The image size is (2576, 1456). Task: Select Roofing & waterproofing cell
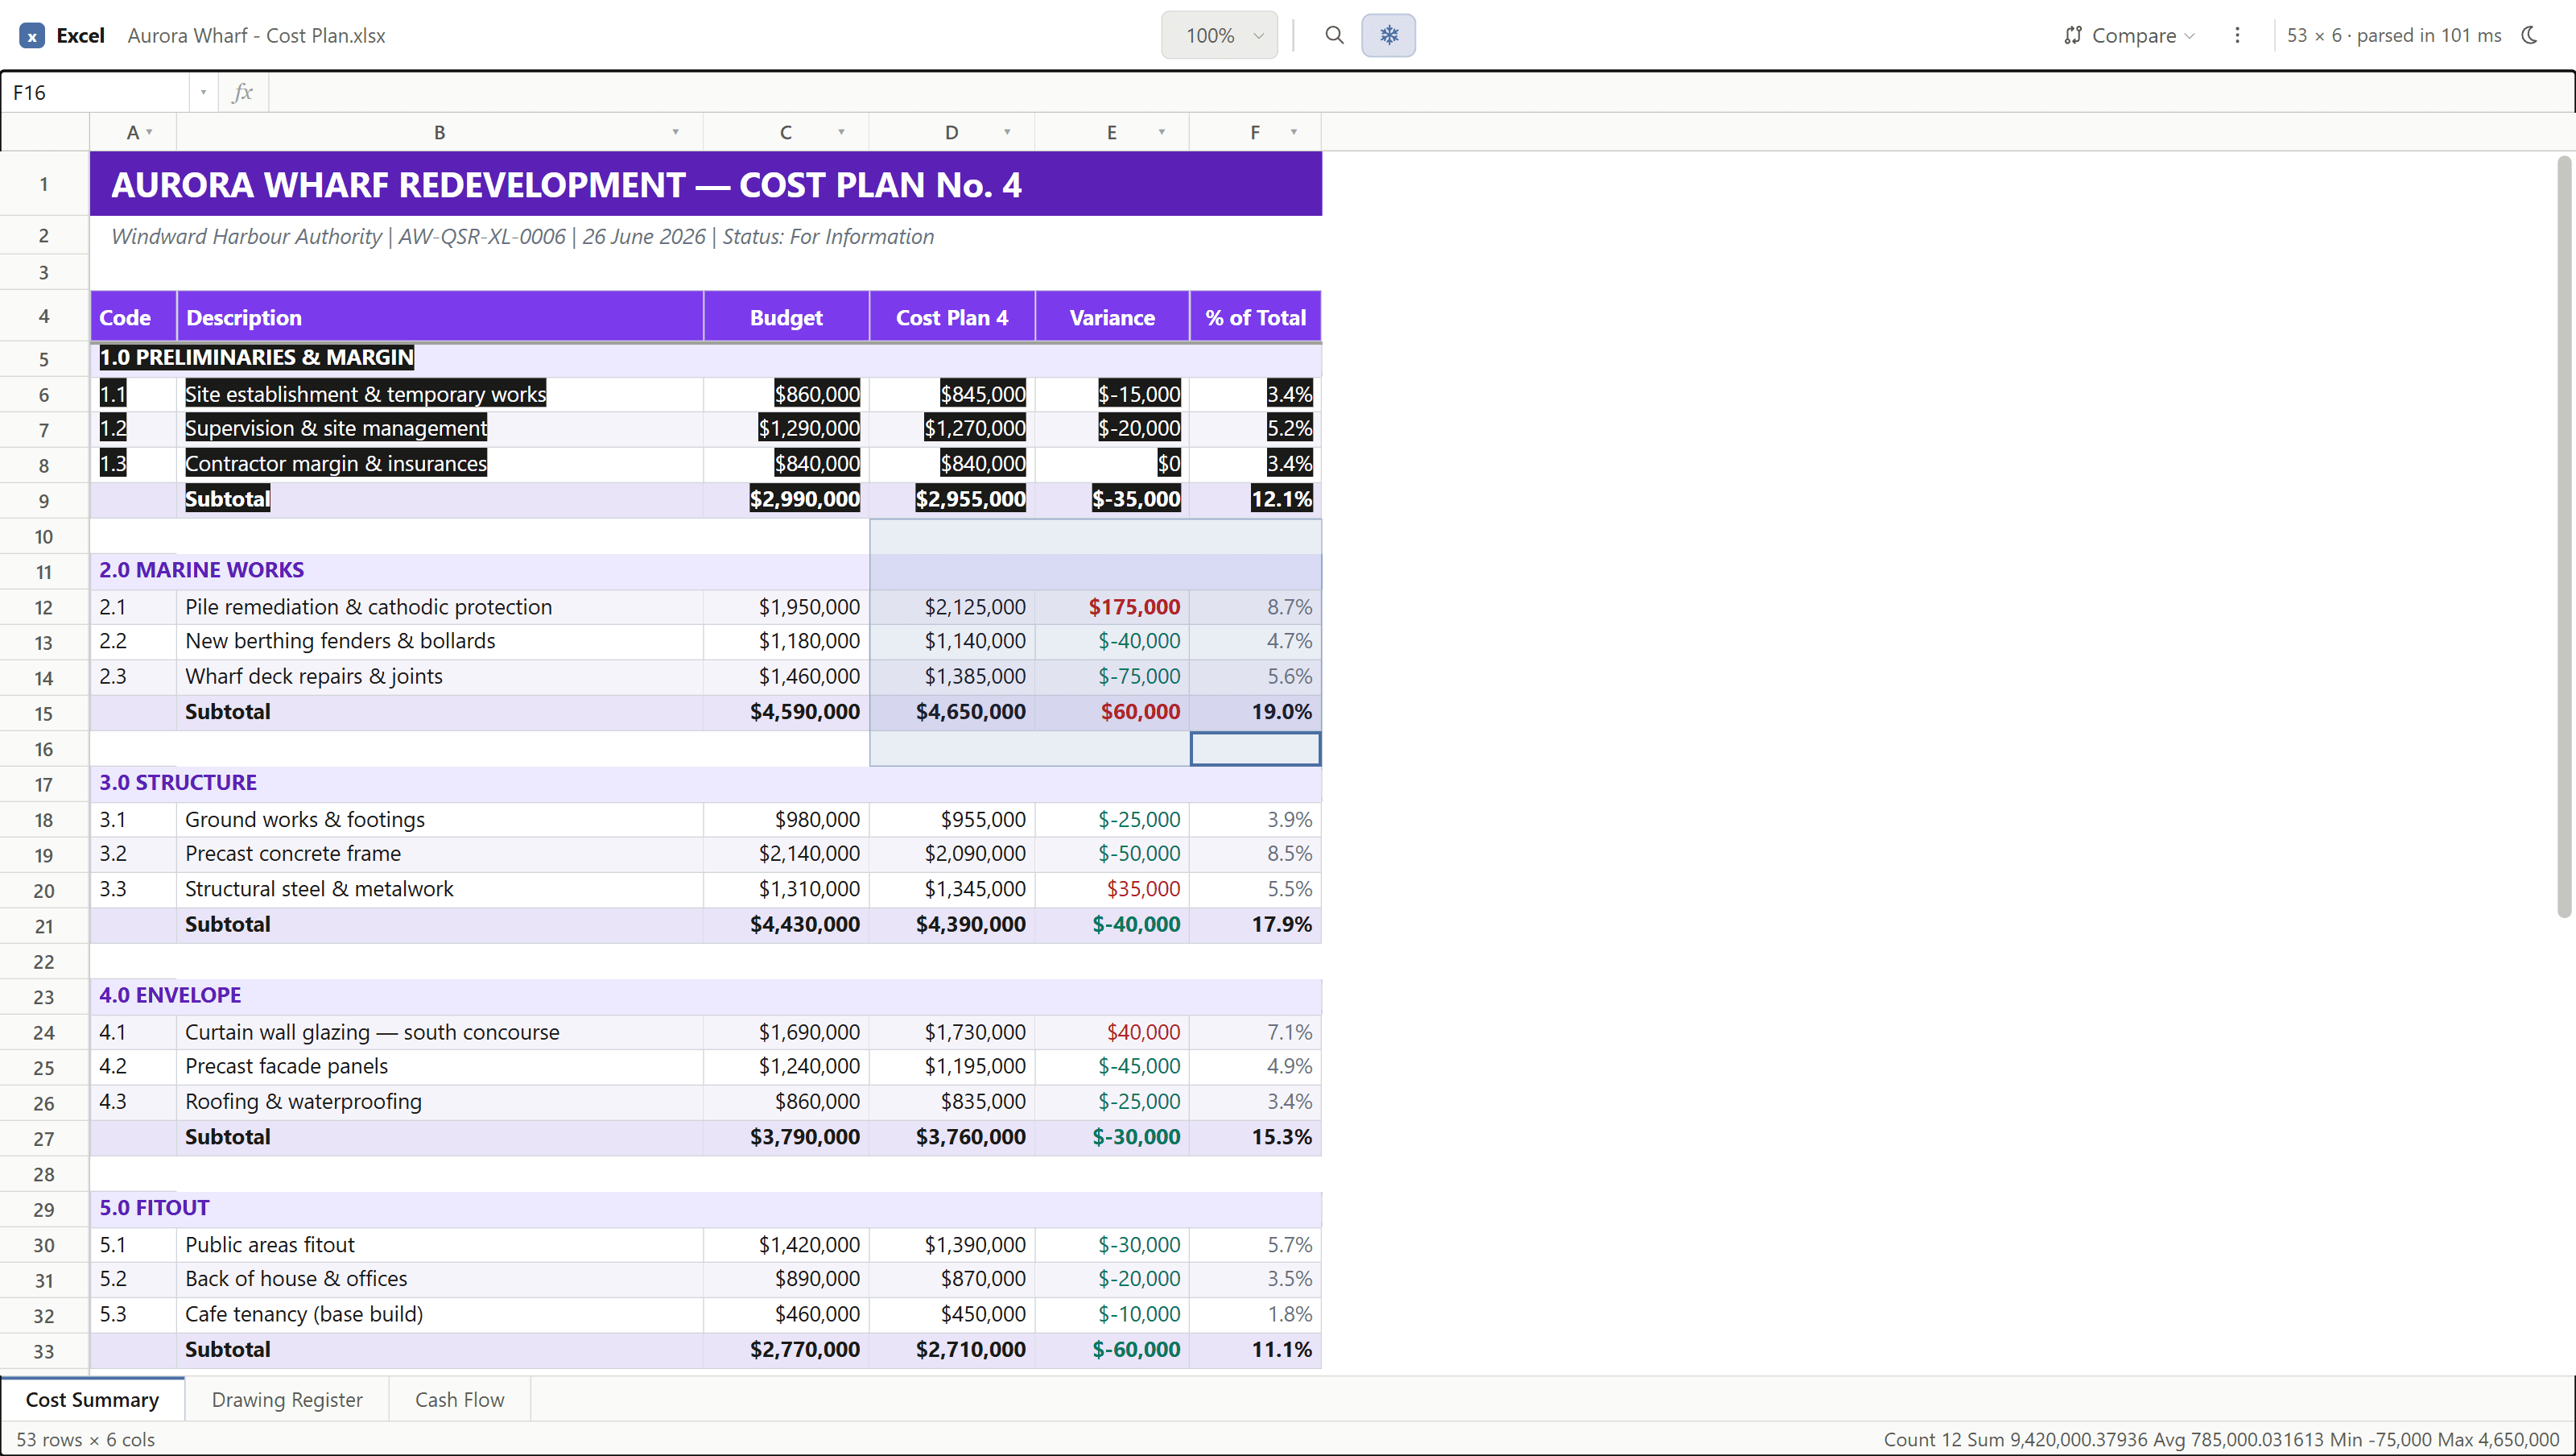pos(439,1102)
